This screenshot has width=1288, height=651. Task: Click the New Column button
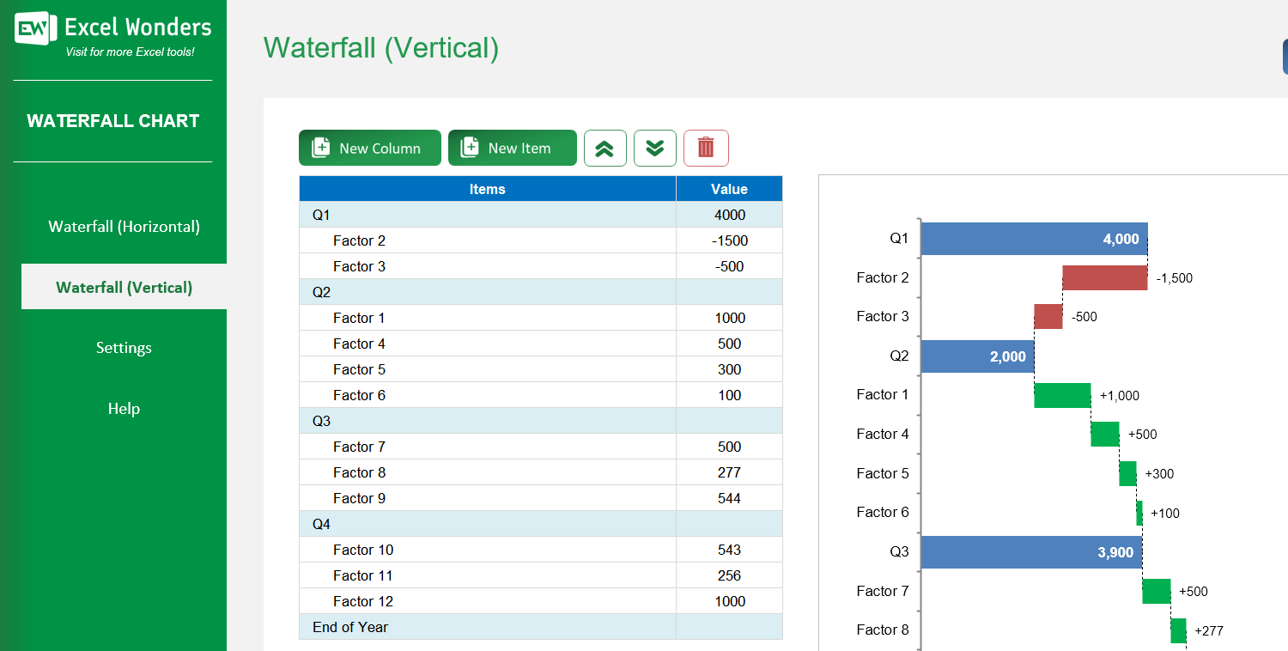[370, 147]
